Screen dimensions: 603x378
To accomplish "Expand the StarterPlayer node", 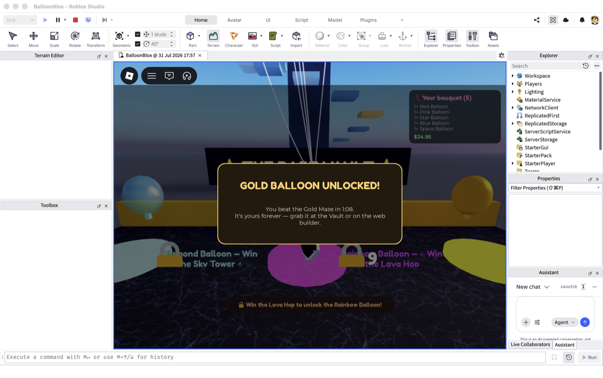I will [513, 164].
